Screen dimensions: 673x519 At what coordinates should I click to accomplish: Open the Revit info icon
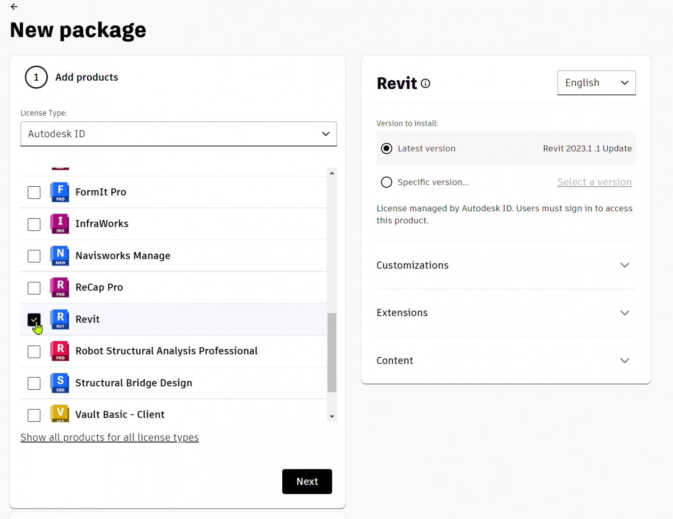click(425, 83)
